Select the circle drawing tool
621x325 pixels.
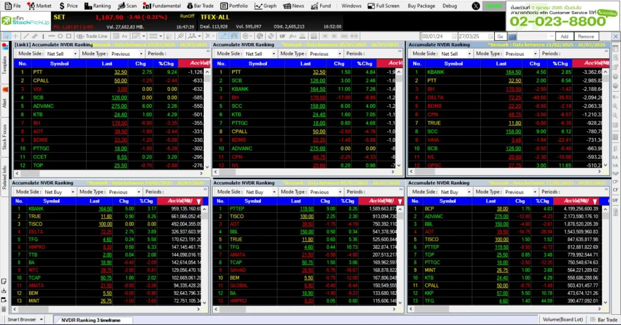[60, 36]
